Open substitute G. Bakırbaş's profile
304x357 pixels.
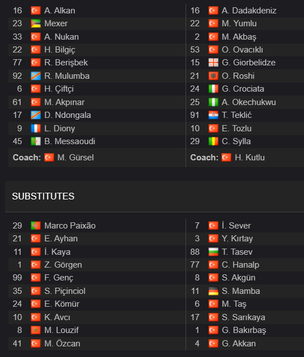click(x=244, y=330)
